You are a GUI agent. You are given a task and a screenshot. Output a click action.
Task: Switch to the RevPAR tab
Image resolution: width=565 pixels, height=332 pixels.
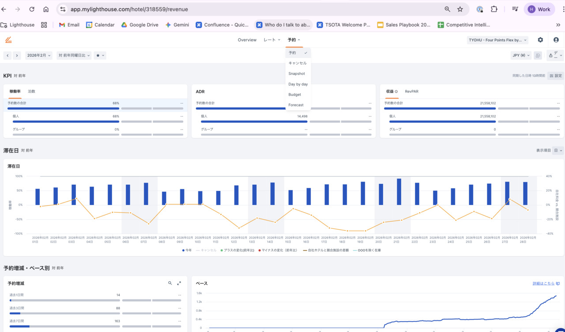pos(411,92)
